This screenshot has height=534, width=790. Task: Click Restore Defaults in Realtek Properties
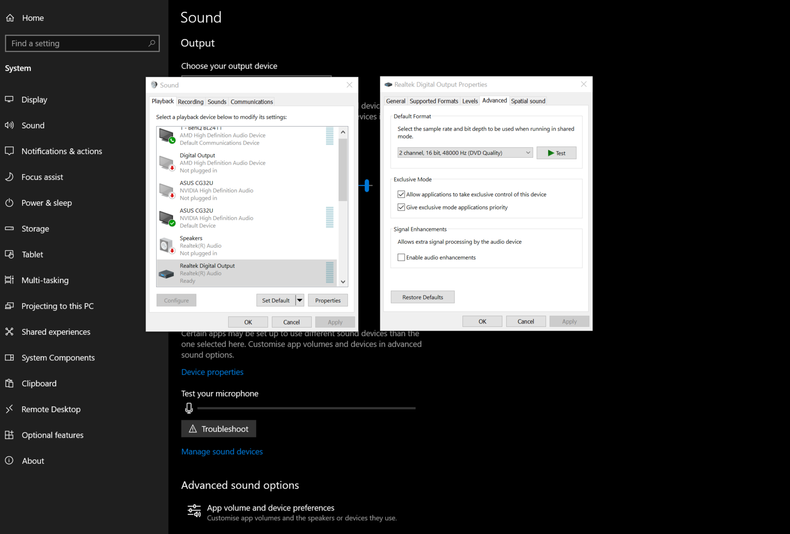coord(422,297)
